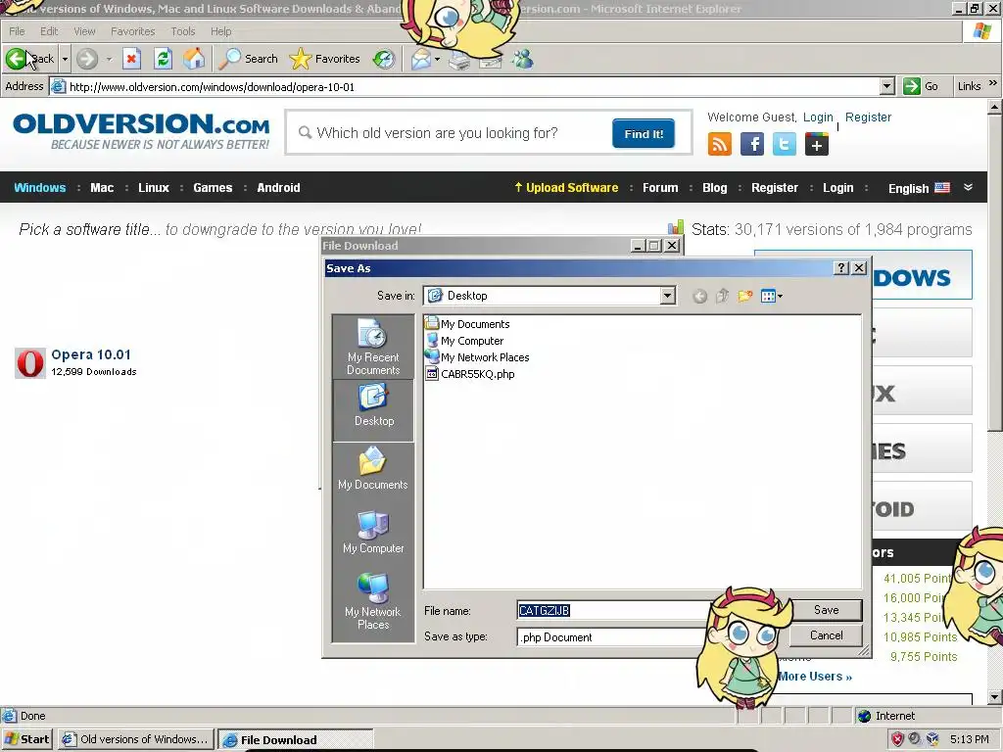Click the Opera logo thumbnail

[x=30, y=363]
